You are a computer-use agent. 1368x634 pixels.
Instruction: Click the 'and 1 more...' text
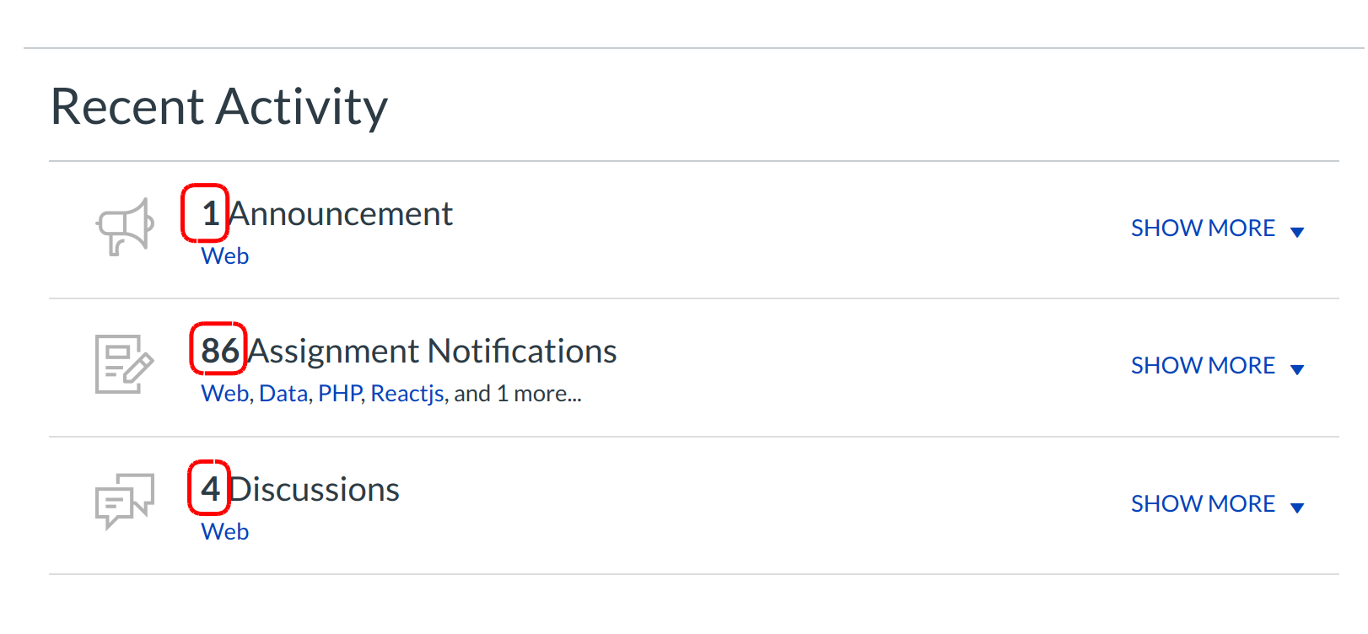pos(518,394)
